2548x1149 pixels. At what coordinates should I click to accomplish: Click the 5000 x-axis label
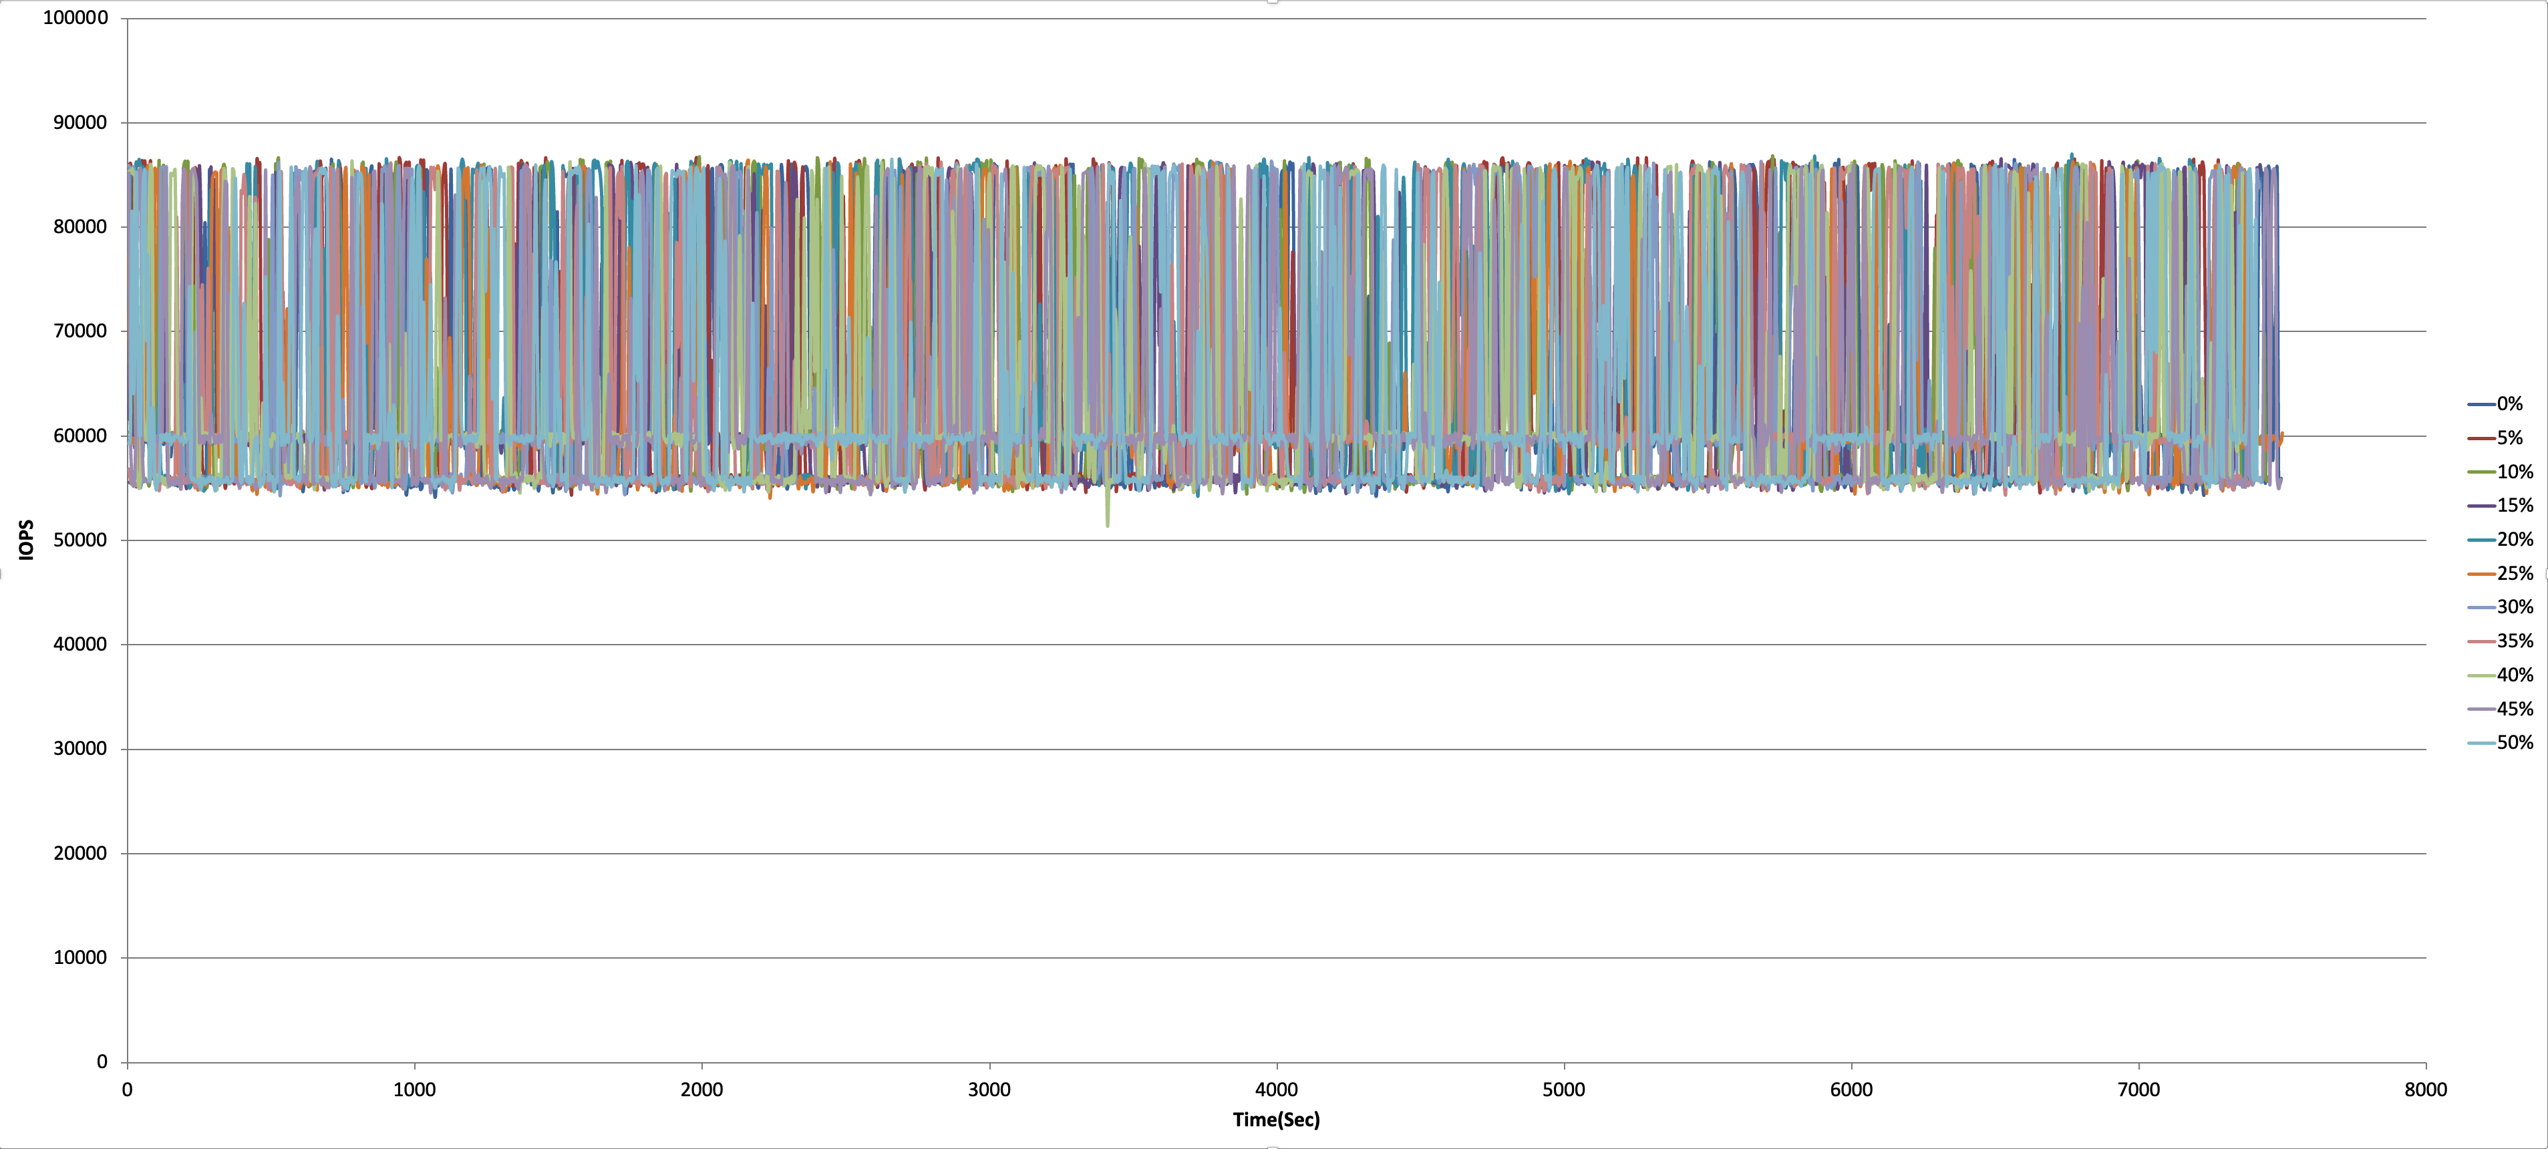(x=1564, y=1090)
